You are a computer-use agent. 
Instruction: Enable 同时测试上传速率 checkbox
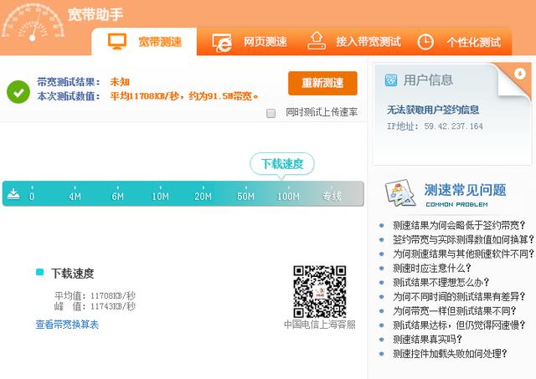point(271,113)
